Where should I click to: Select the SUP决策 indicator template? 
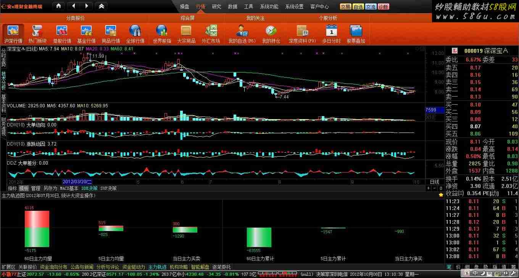pos(108,188)
